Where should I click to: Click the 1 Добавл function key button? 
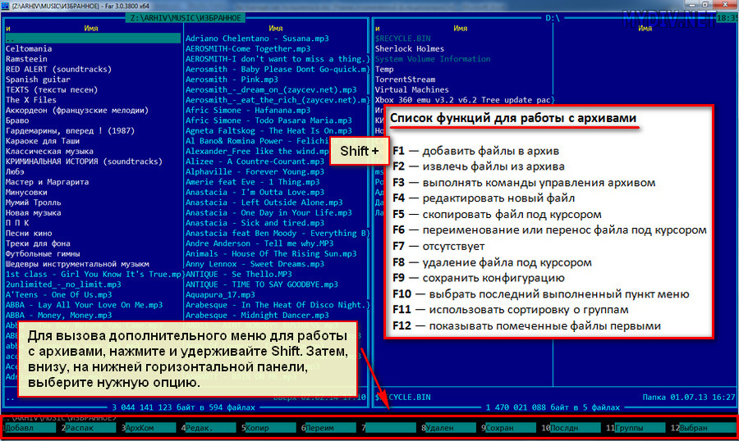click(30, 428)
